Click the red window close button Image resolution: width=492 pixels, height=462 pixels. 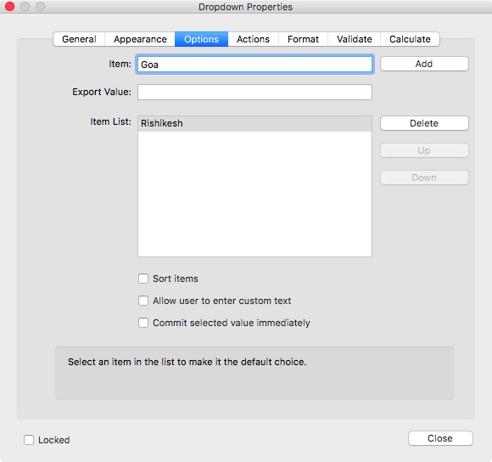pos(9,6)
